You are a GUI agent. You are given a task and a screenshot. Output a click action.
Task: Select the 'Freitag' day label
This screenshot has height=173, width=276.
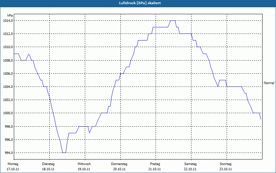[155, 164]
